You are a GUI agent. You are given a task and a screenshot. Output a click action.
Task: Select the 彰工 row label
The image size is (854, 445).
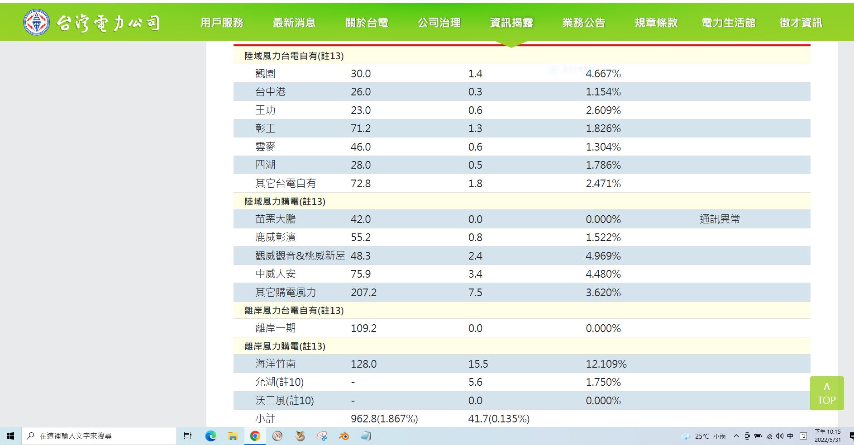(265, 128)
